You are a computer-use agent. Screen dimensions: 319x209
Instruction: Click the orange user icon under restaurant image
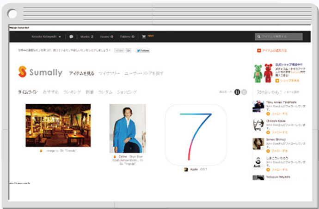(41, 151)
